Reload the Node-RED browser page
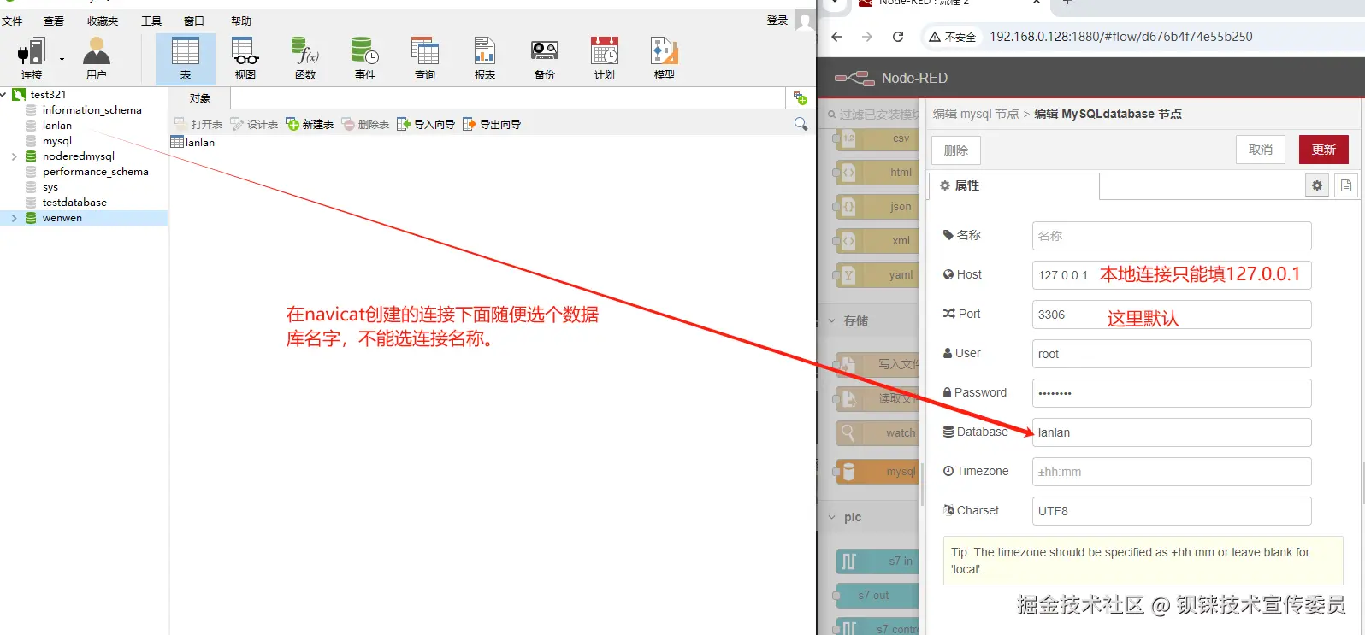Screen dimensions: 1365x635 pos(898,37)
